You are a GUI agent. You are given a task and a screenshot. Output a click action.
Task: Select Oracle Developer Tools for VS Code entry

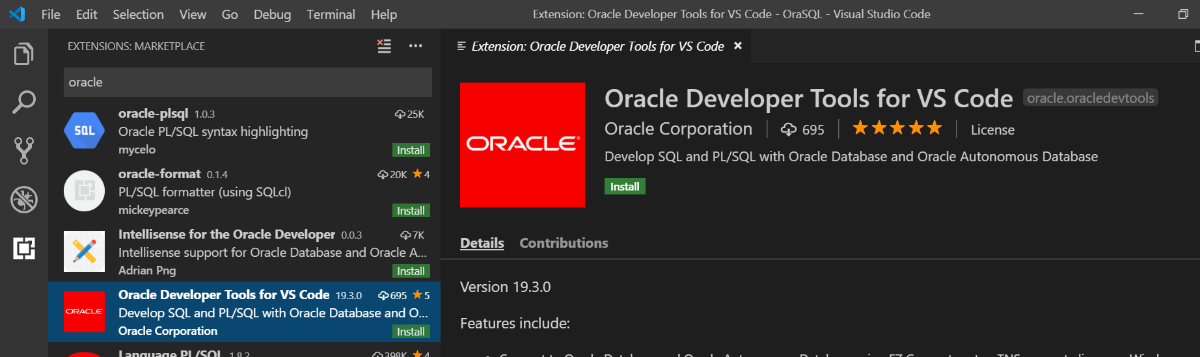coord(244,312)
